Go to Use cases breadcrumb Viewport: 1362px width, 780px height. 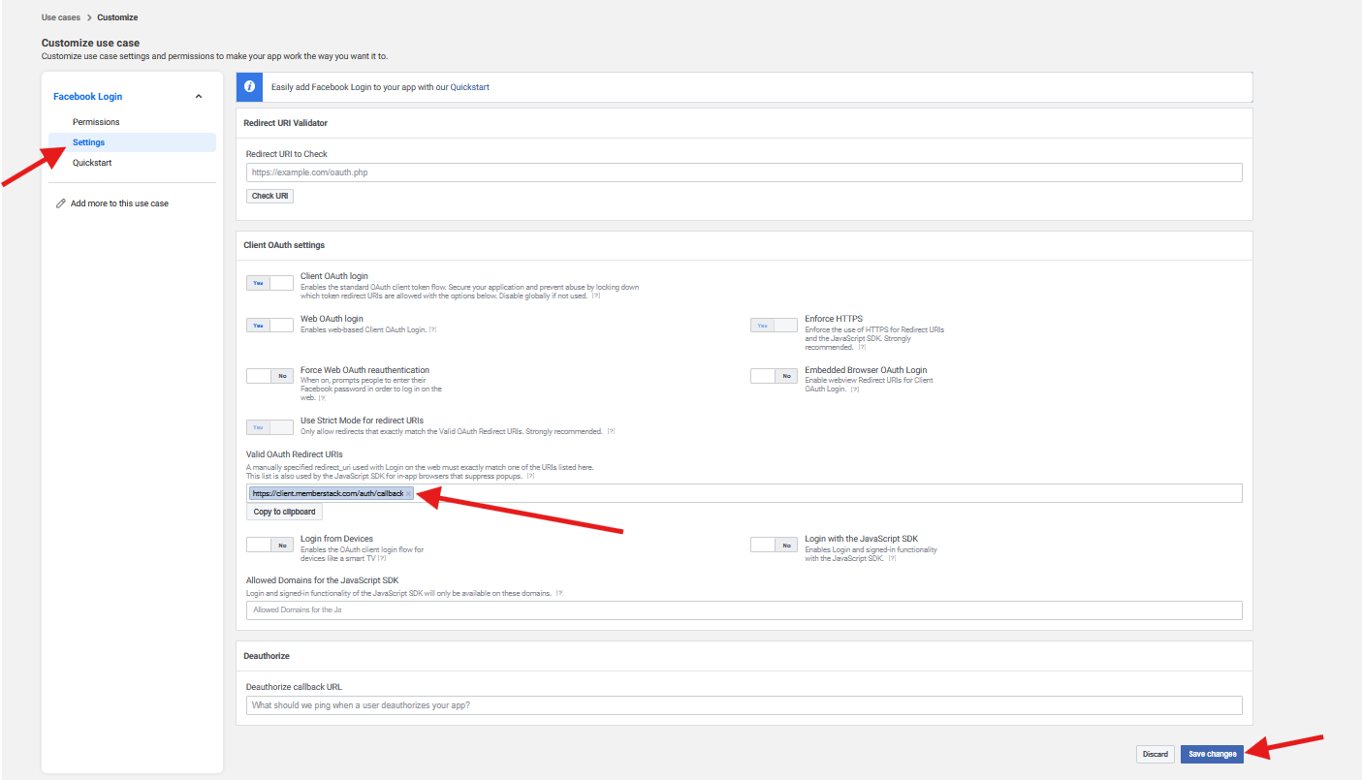point(61,17)
